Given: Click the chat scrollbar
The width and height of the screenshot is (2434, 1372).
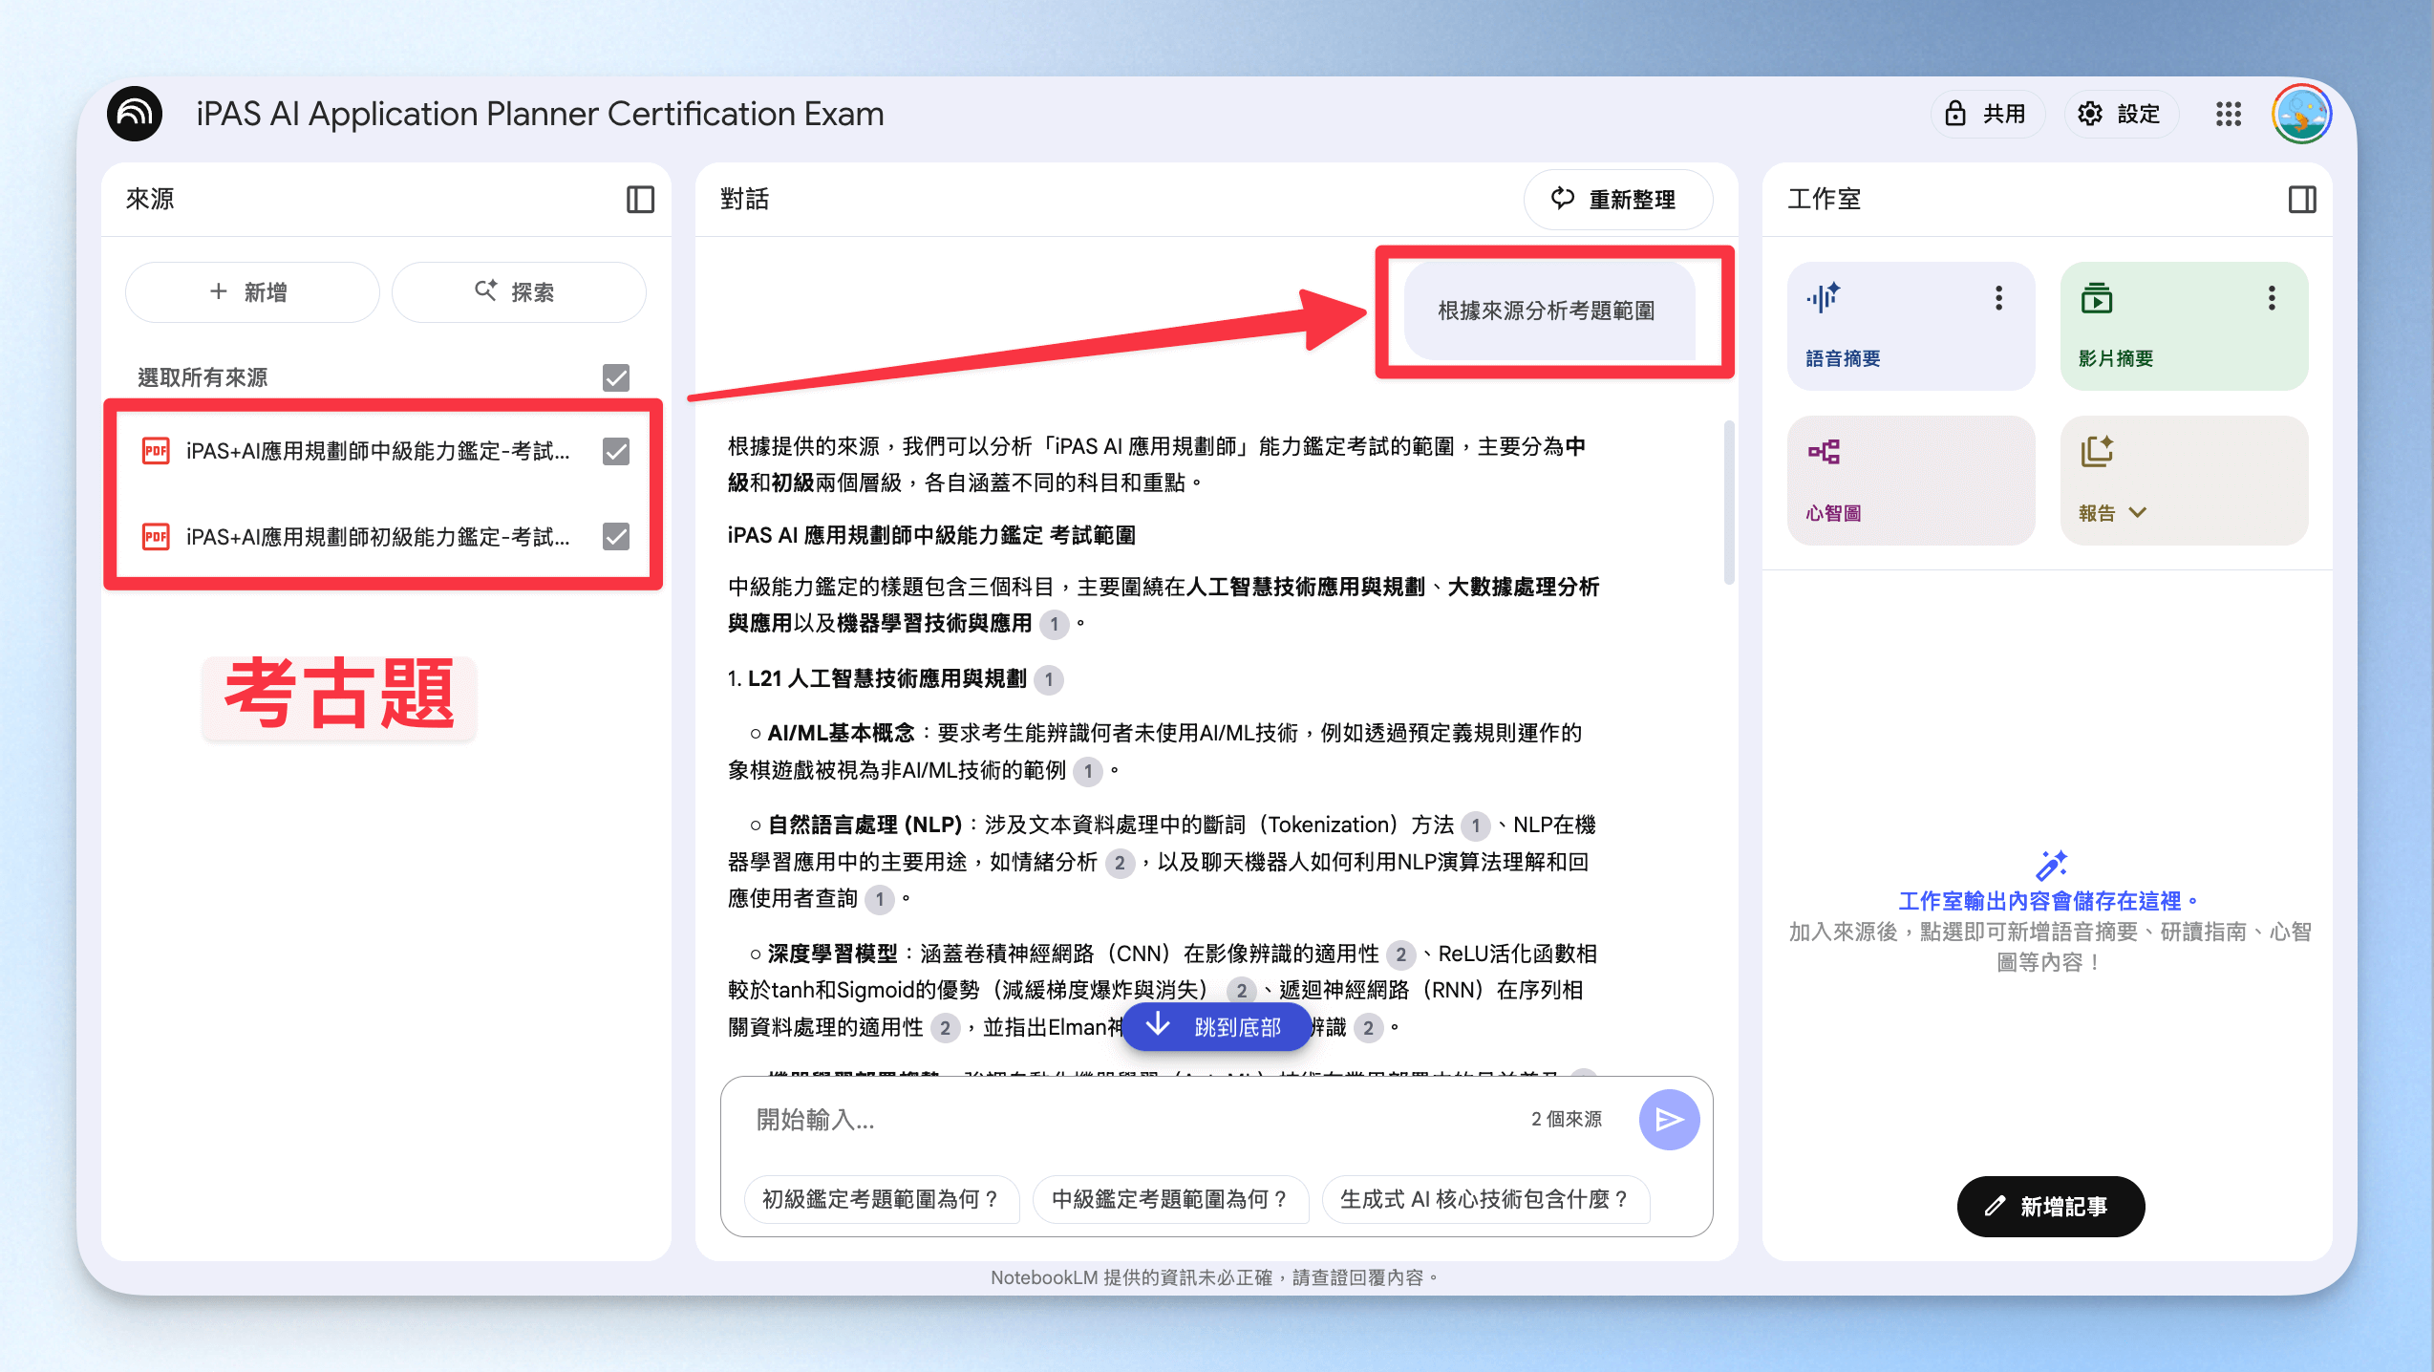Looking at the screenshot, I should pos(1728,502).
